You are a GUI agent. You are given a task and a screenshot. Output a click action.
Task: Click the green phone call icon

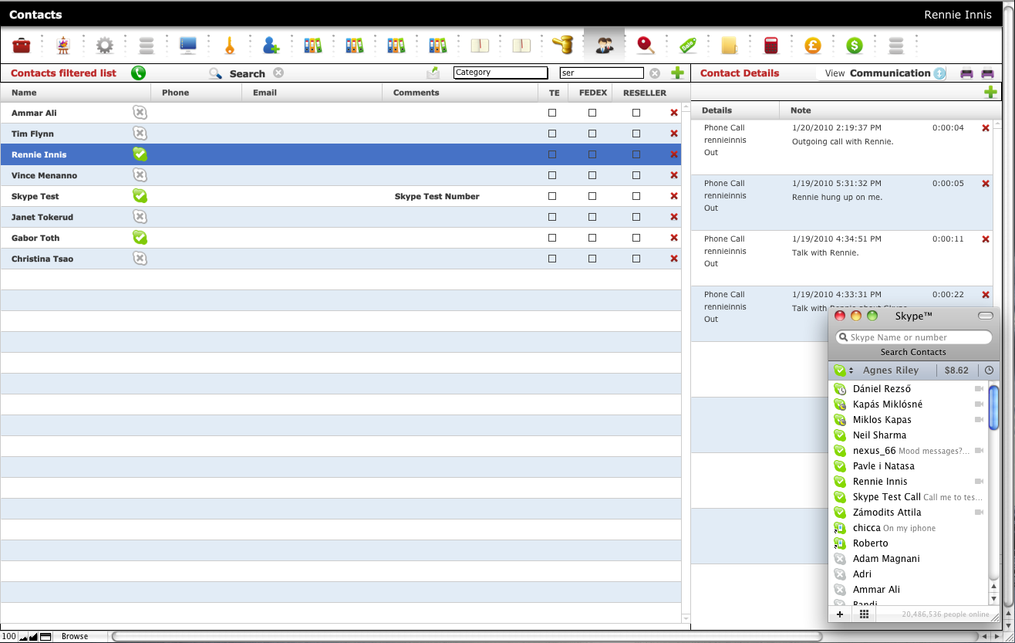pyautogui.click(x=138, y=73)
